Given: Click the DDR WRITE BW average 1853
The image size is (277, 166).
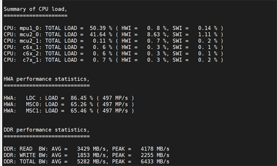Looking at the screenshot, I should pyautogui.click(x=84, y=155).
